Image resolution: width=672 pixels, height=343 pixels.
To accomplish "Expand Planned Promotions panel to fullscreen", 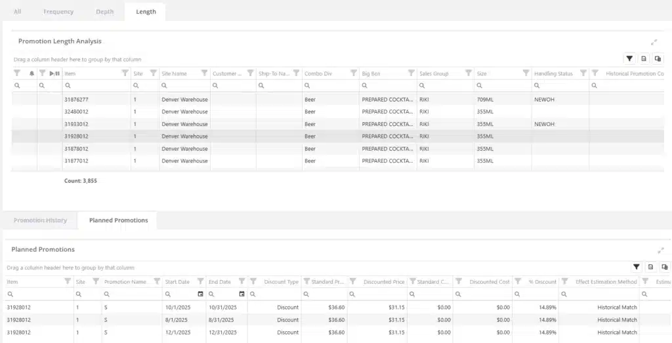I will pos(661,250).
